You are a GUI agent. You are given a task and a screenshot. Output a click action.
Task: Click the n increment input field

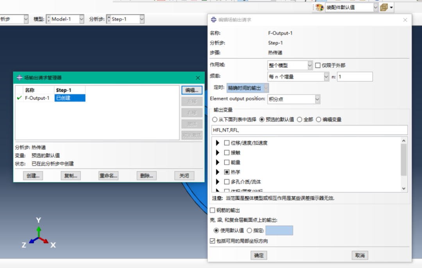click(x=355, y=77)
